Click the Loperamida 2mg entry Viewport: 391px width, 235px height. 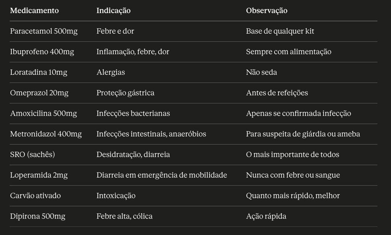click(x=39, y=175)
